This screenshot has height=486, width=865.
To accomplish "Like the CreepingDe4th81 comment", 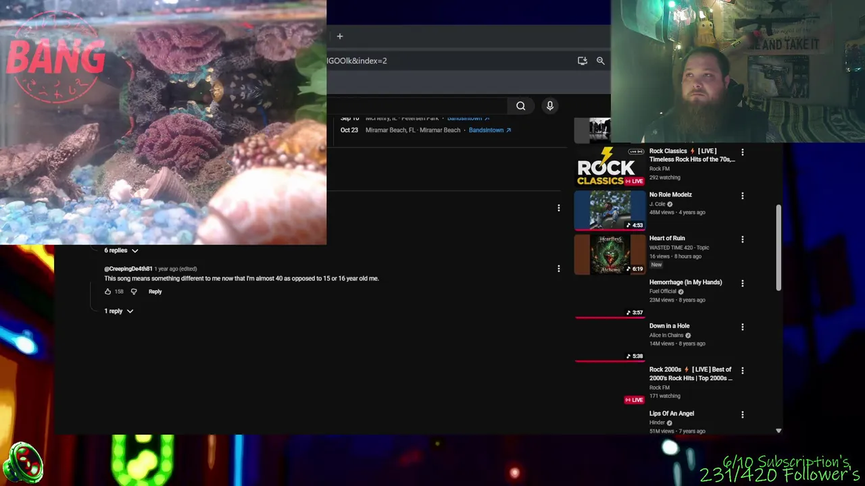I will (107, 292).
